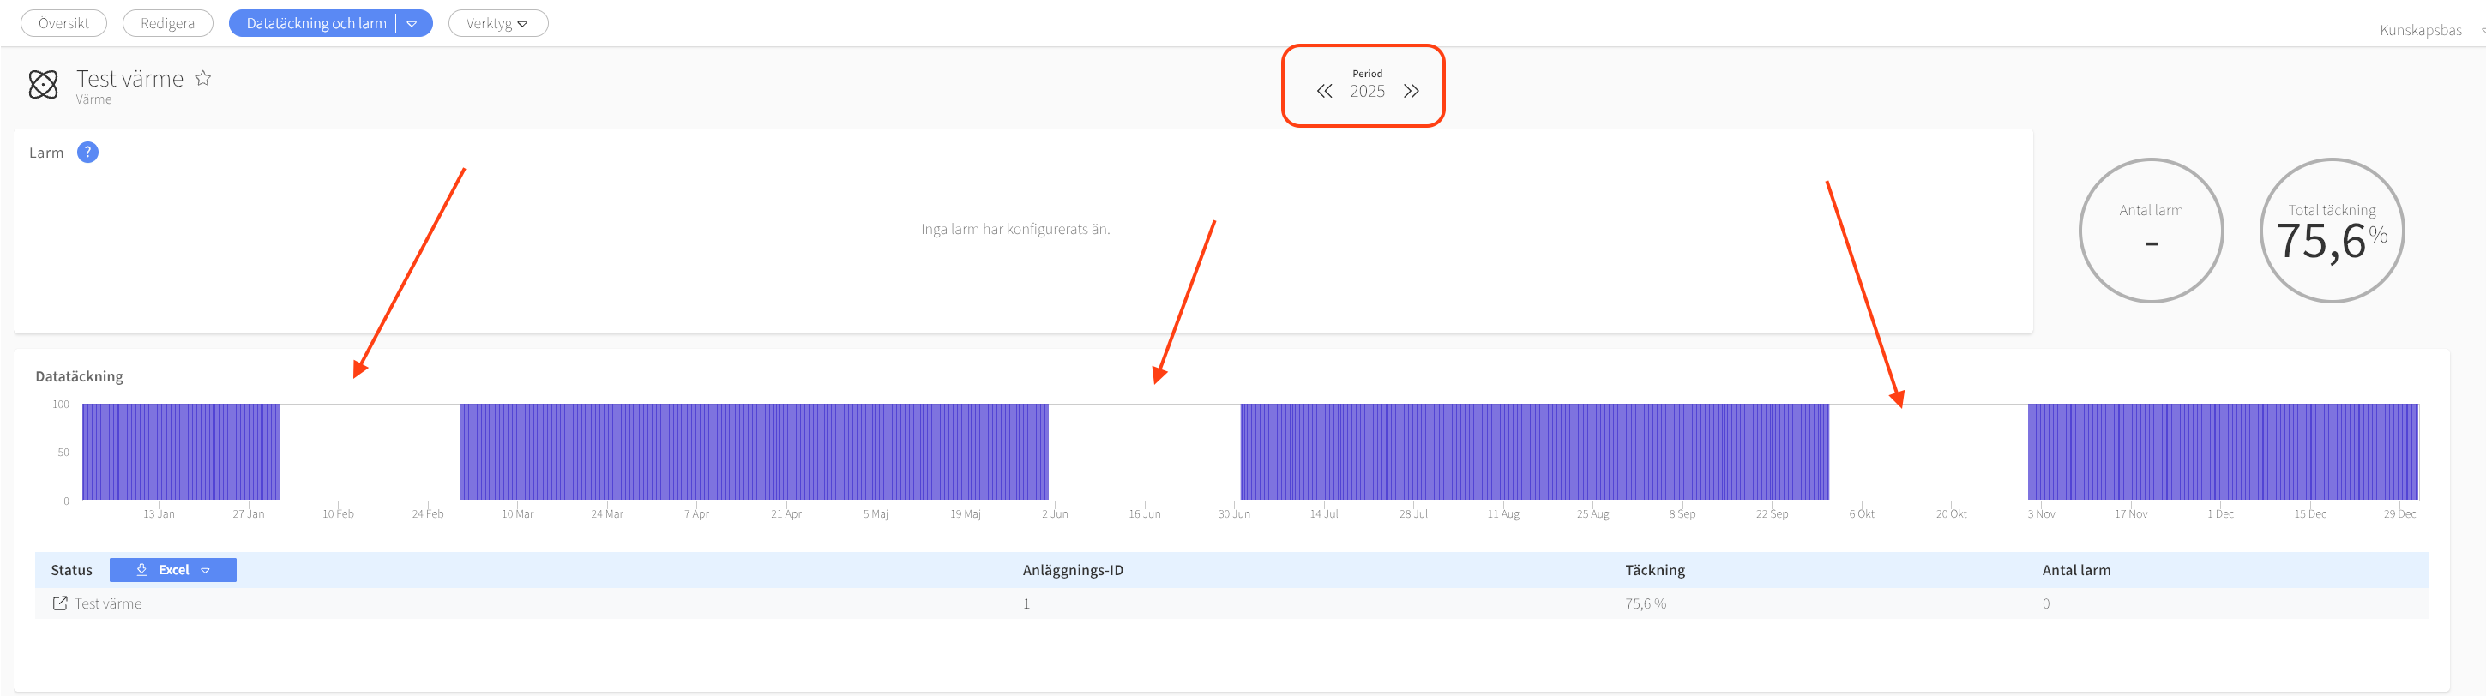Select the 75,6 % coverage table cell
Viewport: 2486px width, 696px height.
[1646, 603]
